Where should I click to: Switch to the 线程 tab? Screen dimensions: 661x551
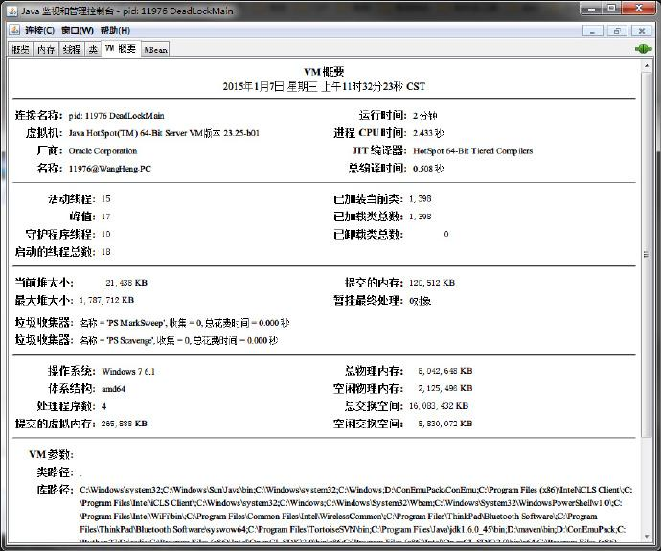71,49
